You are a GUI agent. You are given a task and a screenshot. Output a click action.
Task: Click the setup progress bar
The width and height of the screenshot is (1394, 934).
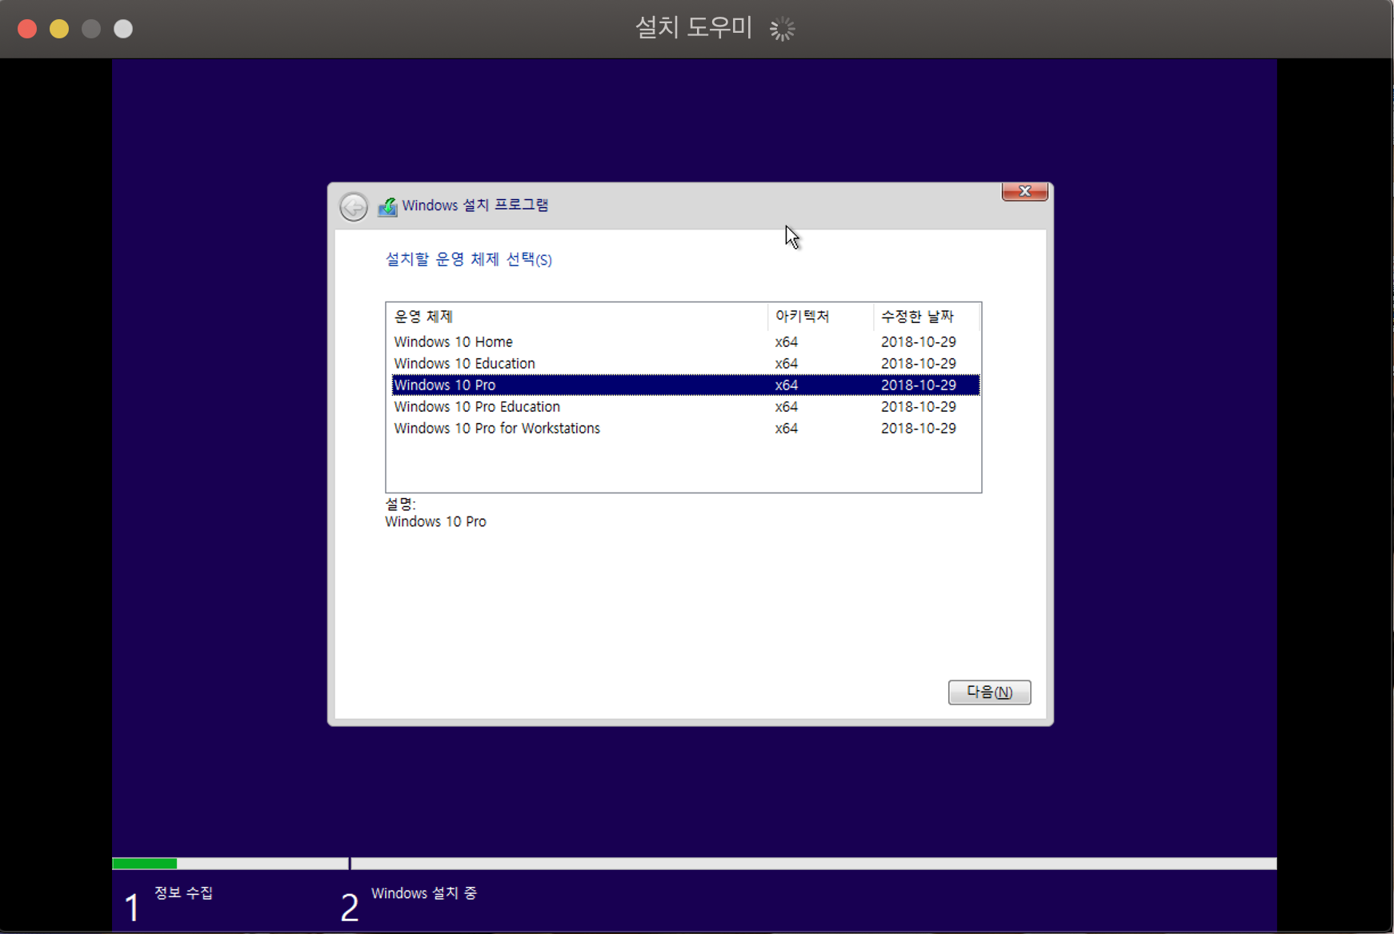(695, 864)
